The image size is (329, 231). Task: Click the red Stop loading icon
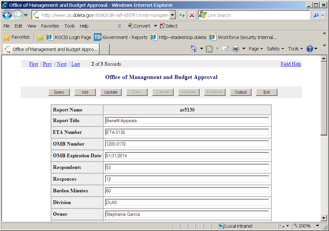192,15
